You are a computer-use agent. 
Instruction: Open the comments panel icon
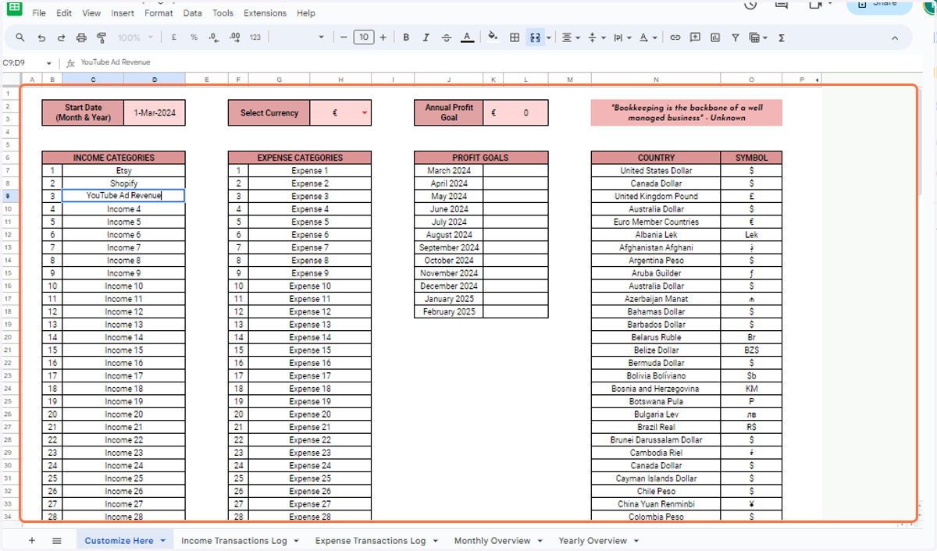click(x=782, y=5)
